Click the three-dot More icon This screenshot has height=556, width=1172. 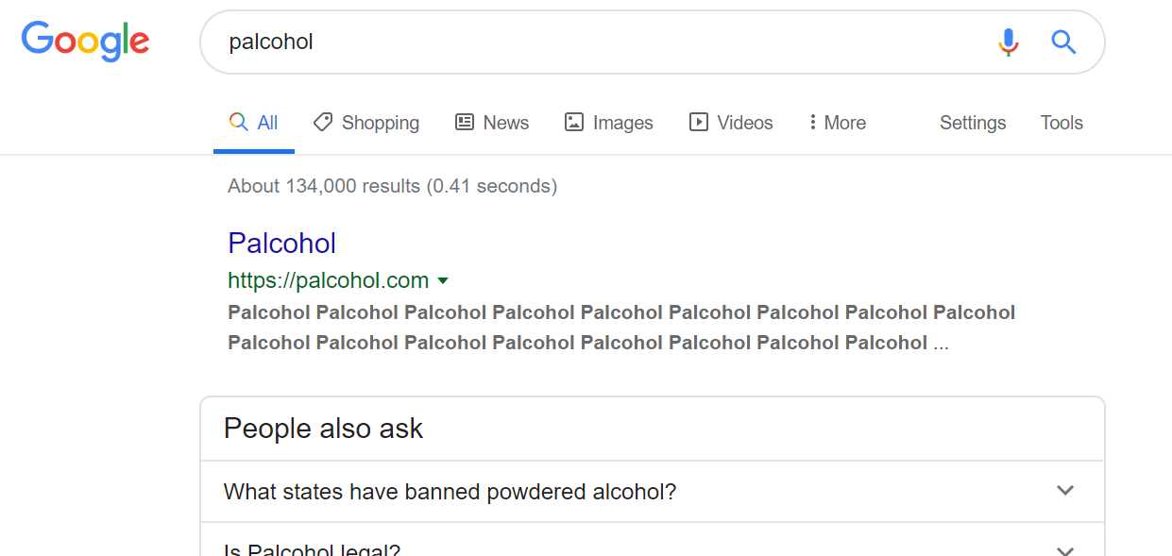812,122
